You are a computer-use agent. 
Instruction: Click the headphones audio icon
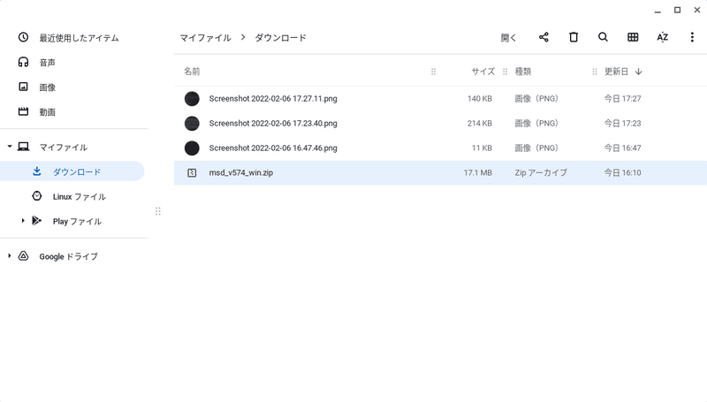(x=24, y=62)
